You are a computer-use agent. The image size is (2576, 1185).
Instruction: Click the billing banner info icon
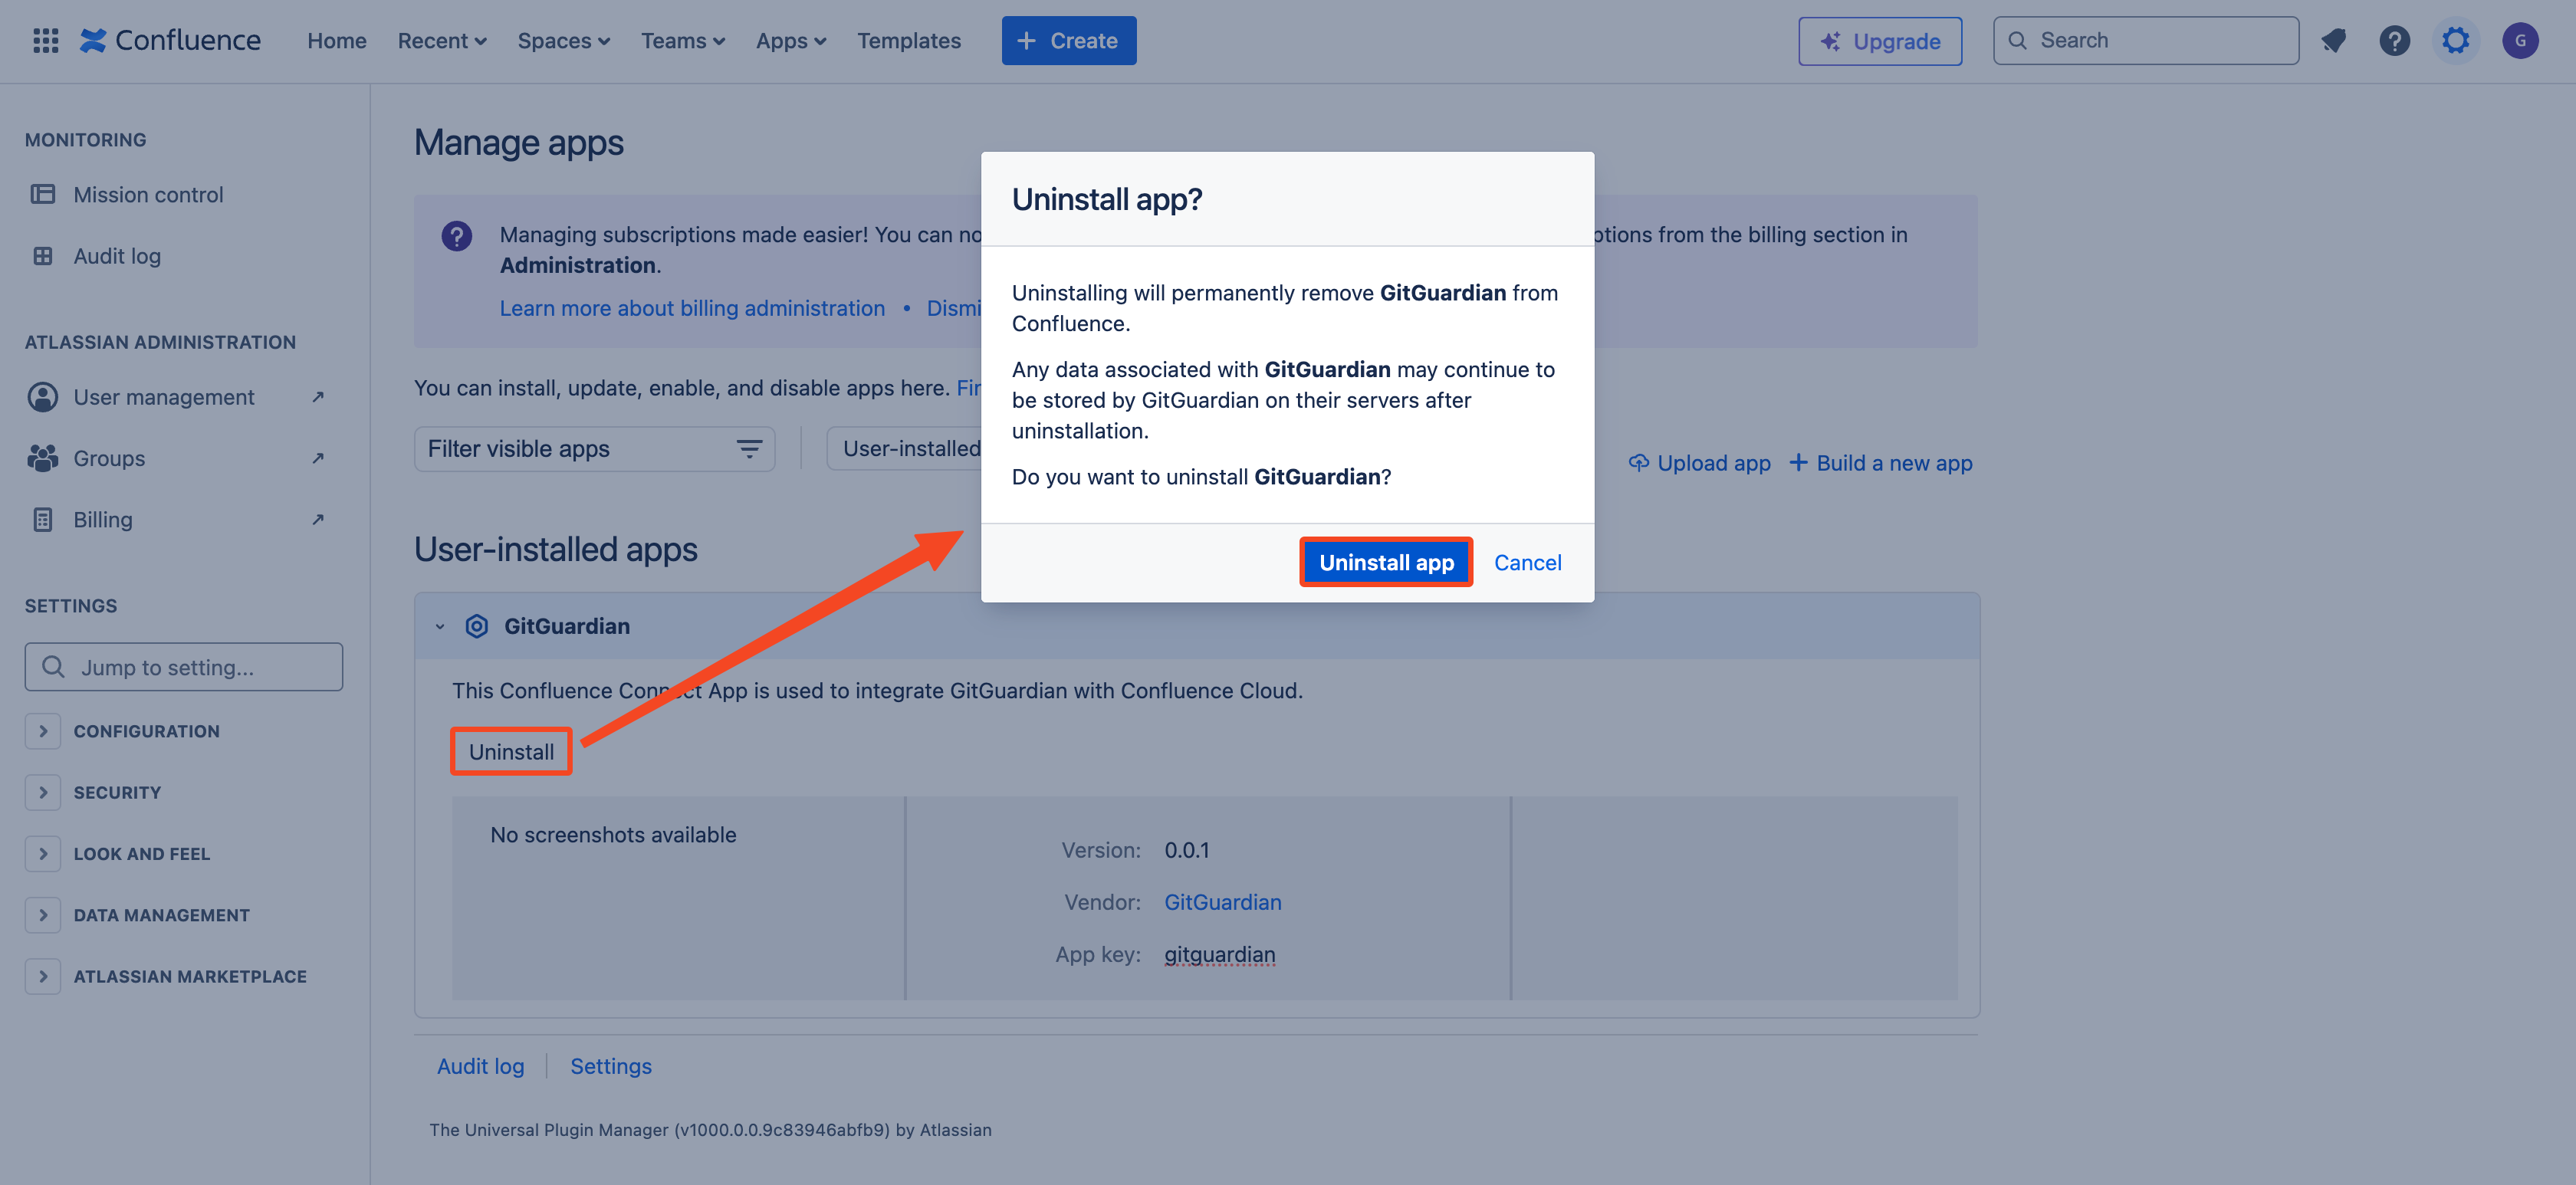point(457,236)
